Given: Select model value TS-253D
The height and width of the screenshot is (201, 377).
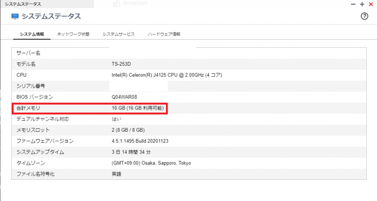Looking at the screenshot, I should pos(121,64).
